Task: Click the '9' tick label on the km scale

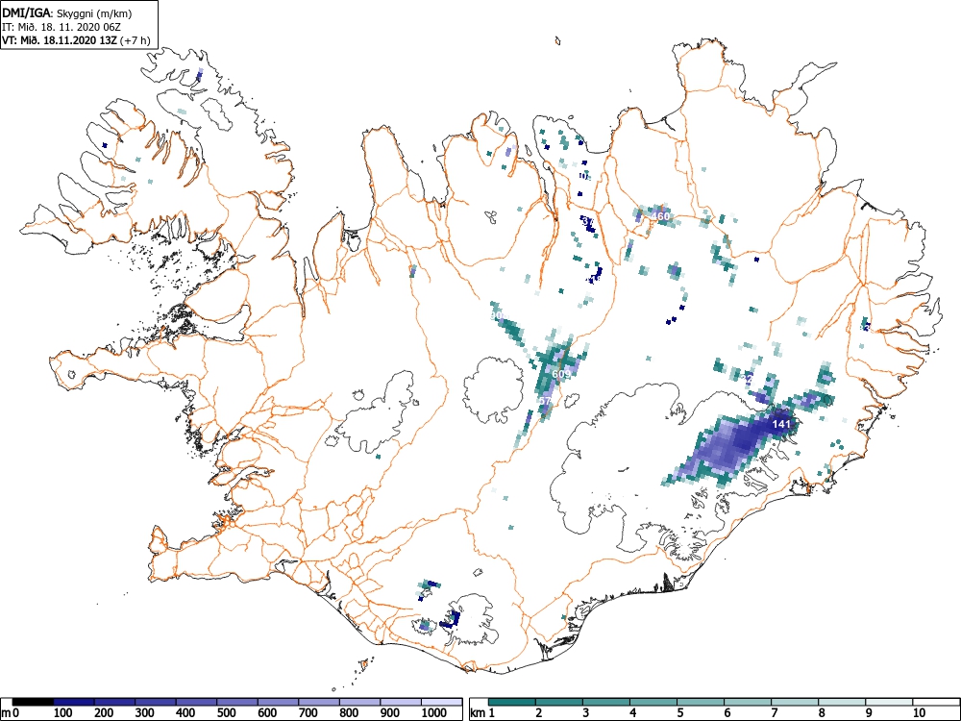Action: tap(869, 713)
